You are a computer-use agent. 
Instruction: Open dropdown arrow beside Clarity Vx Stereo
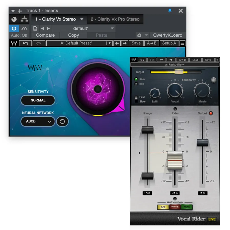pyautogui.click(x=82, y=19)
